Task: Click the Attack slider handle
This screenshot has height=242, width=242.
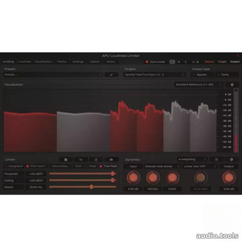Action: (91, 187)
